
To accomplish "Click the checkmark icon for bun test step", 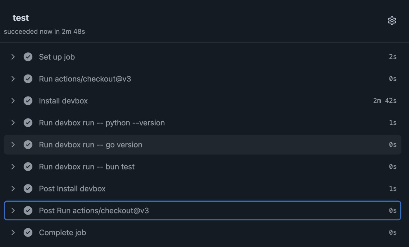I will tap(28, 167).
